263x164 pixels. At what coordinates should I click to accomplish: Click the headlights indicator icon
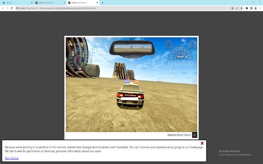(x=190, y=64)
